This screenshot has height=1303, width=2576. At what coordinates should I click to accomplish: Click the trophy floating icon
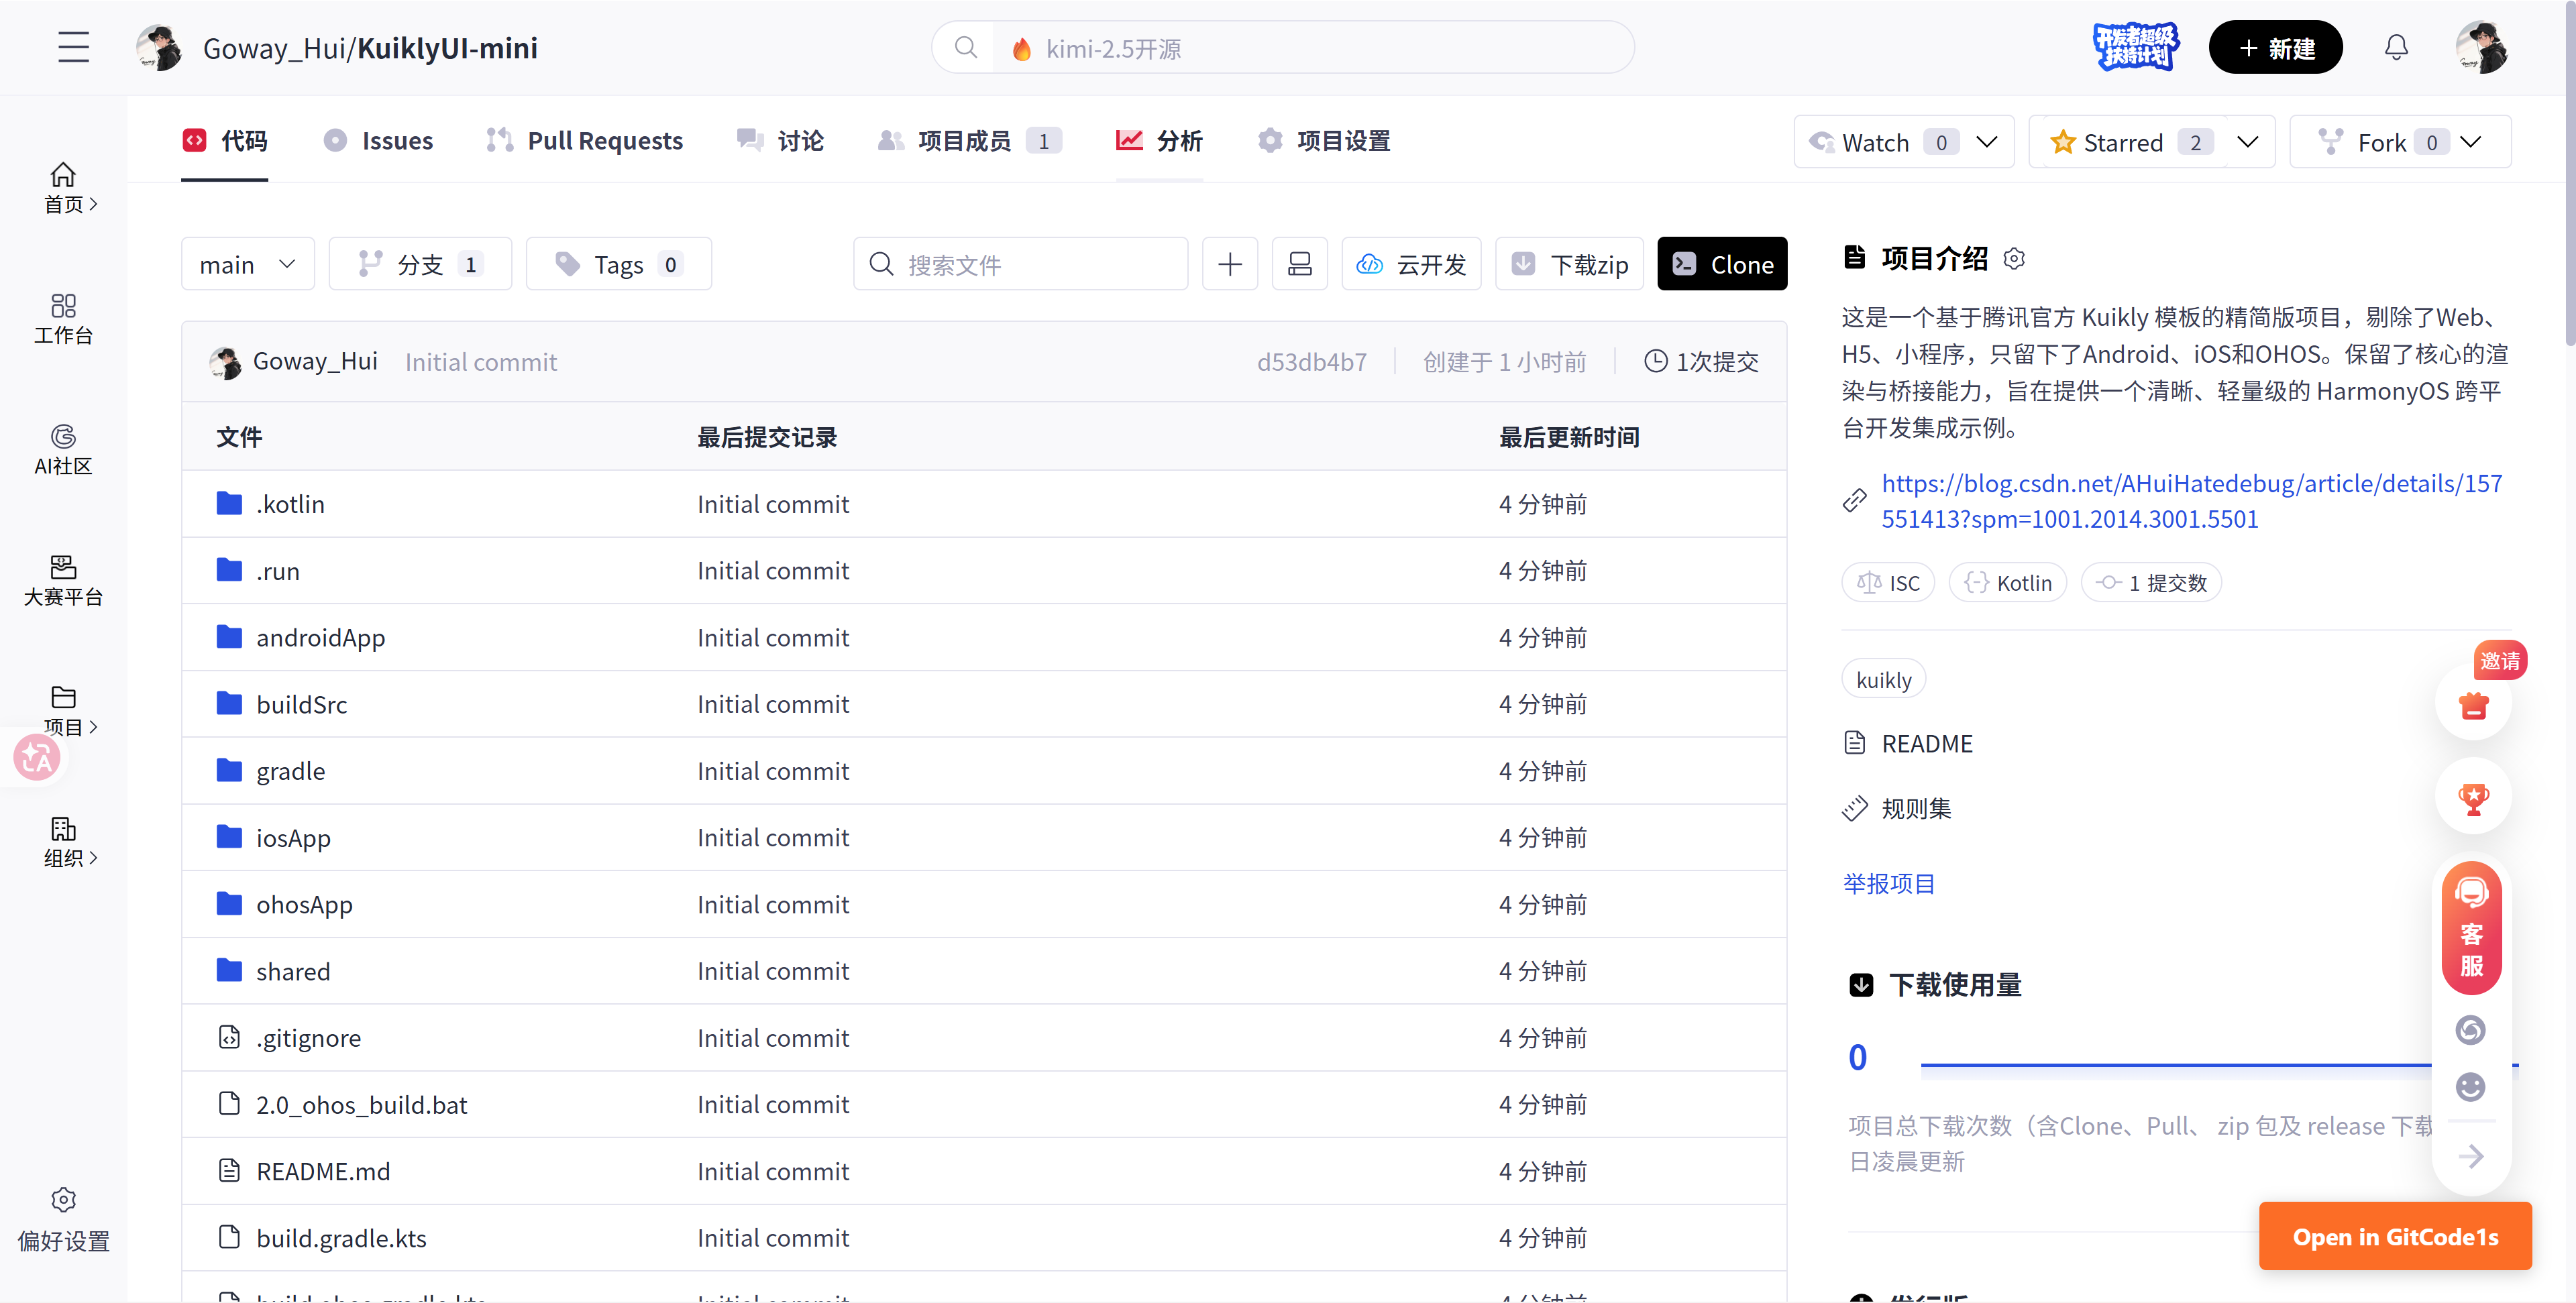(x=2473, y=798)
